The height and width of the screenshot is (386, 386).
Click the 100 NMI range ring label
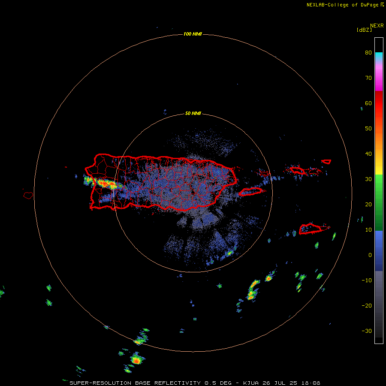pyautogui.click(x=193, y=34)
